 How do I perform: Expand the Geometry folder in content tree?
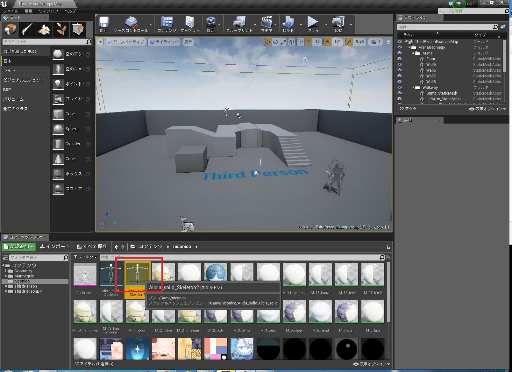coord(6,271)
